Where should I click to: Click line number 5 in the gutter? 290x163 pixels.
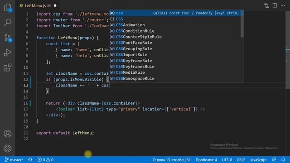[27, 38]
